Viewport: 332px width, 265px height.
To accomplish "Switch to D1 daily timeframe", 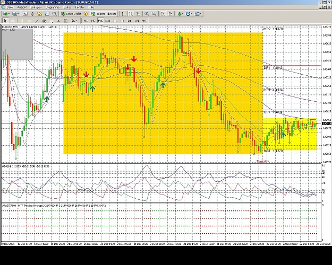I will pos(130,21).
